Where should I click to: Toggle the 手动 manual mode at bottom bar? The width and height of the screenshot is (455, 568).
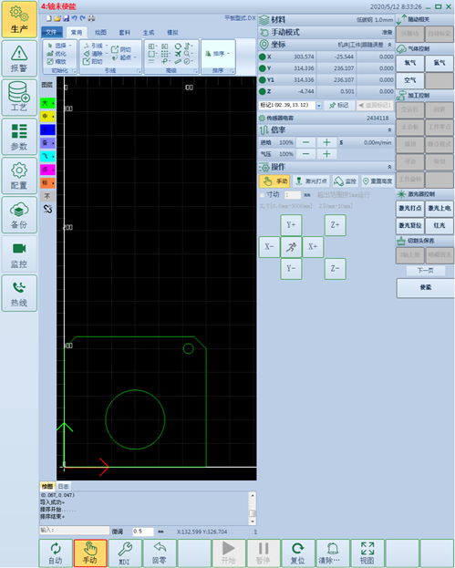pyautogui.click(x=90, y=553)
